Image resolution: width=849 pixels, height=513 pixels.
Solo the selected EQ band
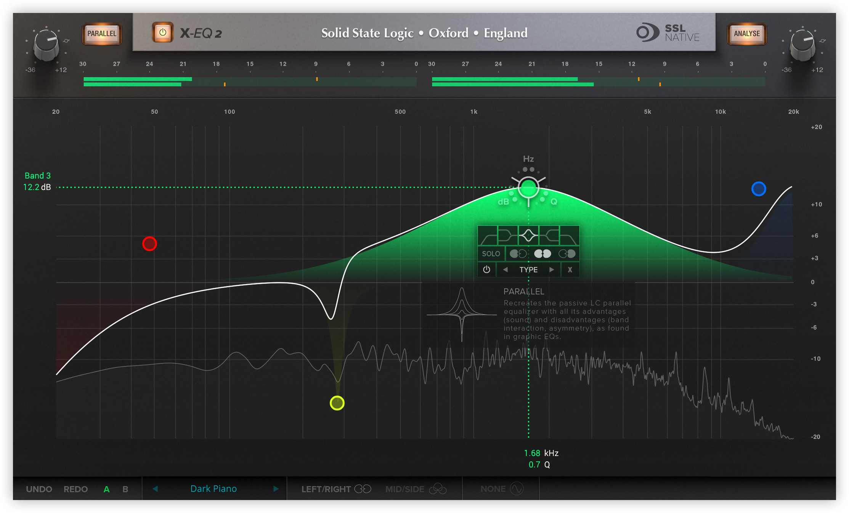click(x=491, y=254)
